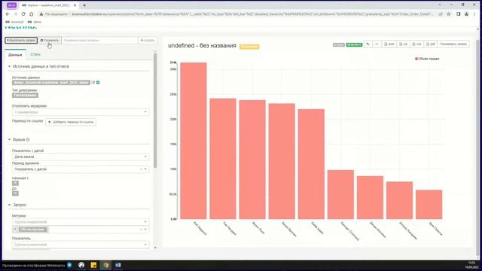
Task: Switch to the Стиль tab
Action: click(x=35, y=54)
